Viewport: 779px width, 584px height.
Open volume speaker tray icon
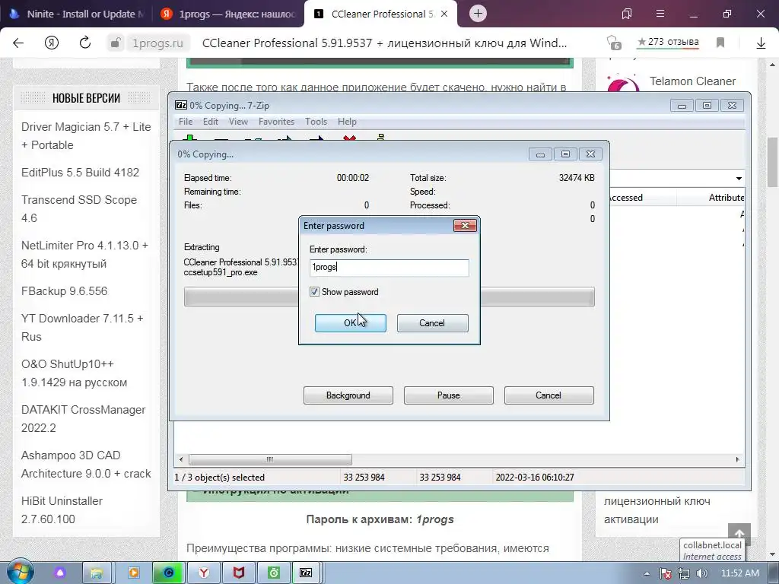click(x=702, y=573)
